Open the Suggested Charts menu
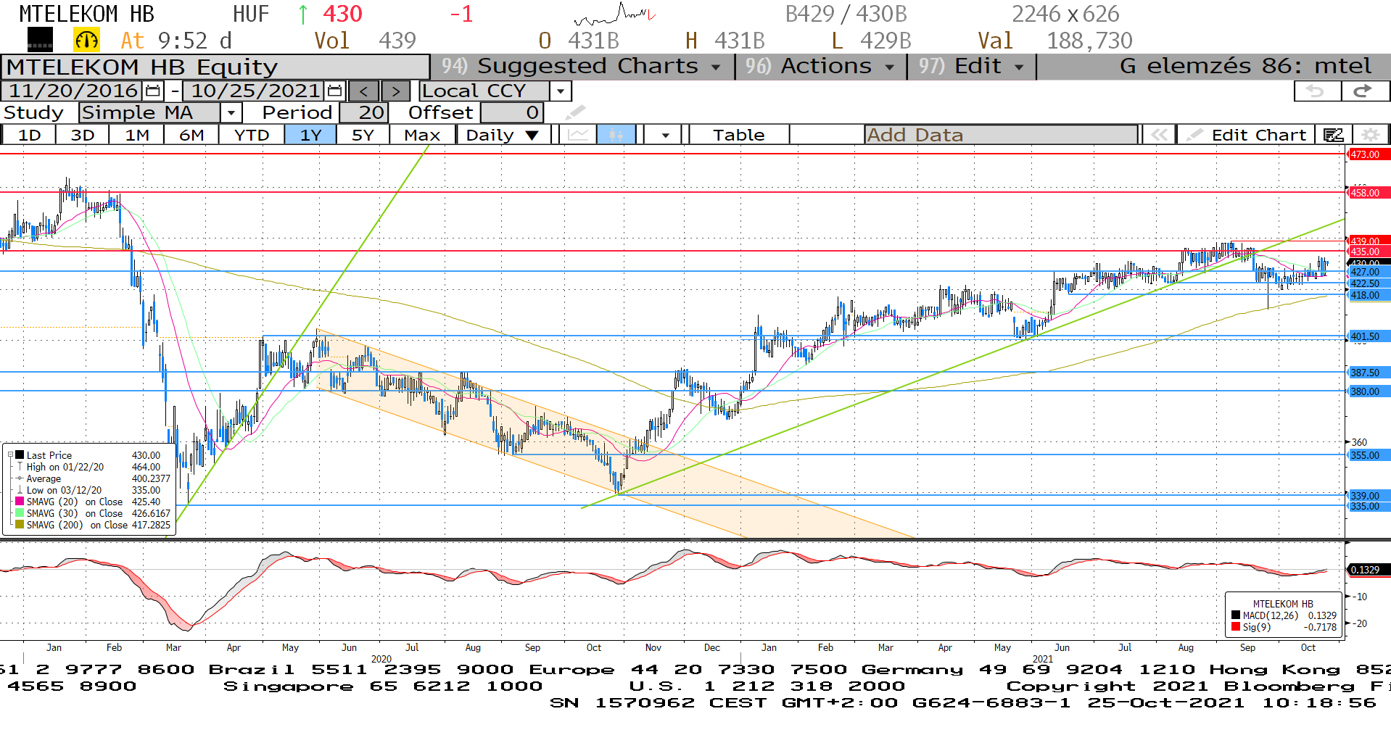 (582, 66)
